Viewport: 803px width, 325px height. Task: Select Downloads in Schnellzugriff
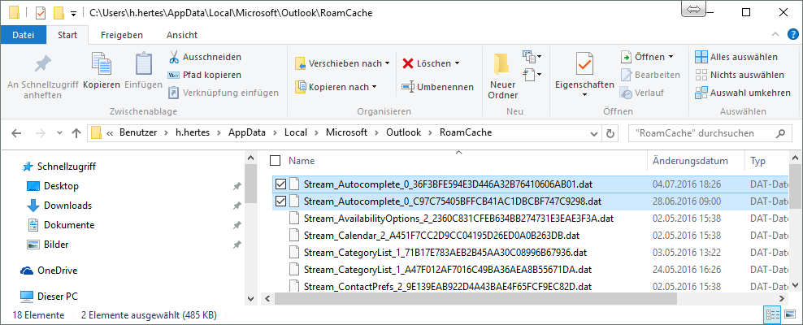(x=68, y=206)
